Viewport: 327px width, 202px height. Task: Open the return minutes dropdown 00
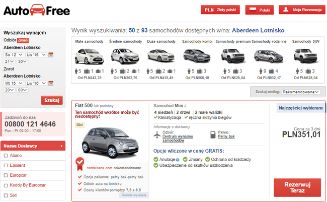[23, 90]
